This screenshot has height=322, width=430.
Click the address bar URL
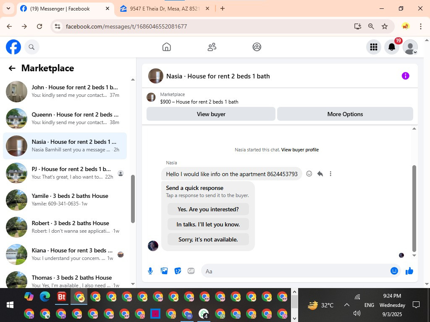point(126,26)
